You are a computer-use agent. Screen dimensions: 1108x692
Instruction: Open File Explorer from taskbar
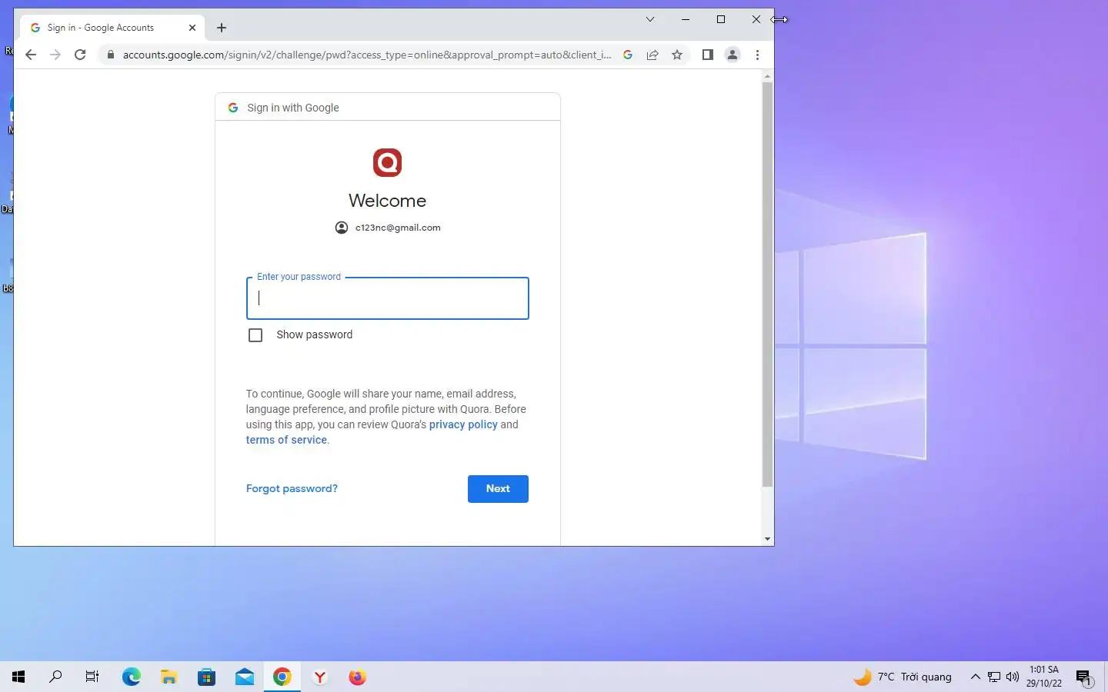(169, 677)
